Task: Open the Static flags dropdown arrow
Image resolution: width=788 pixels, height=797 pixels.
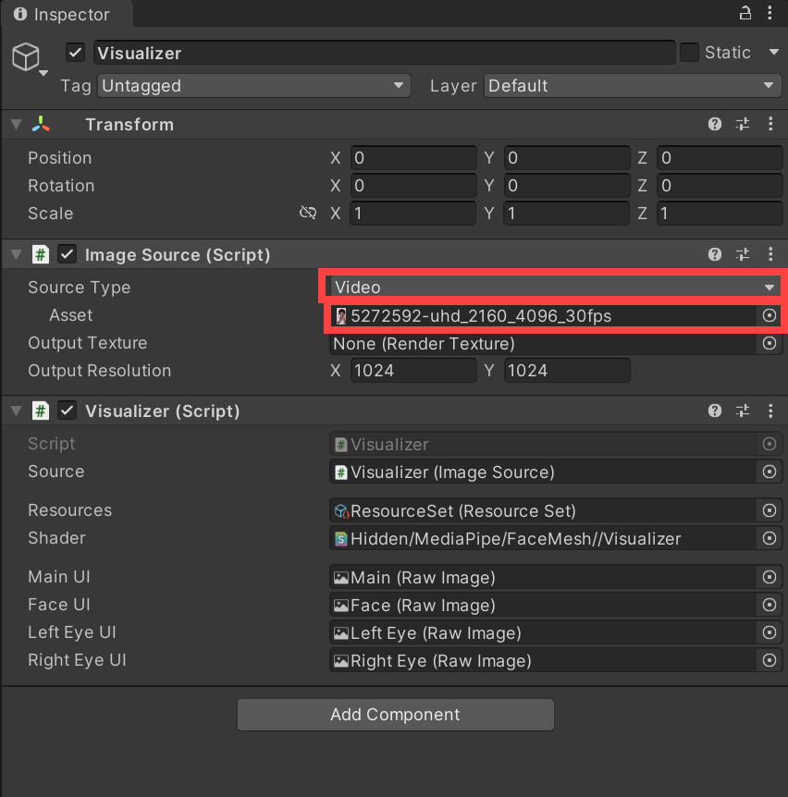Action: [774, 53]
